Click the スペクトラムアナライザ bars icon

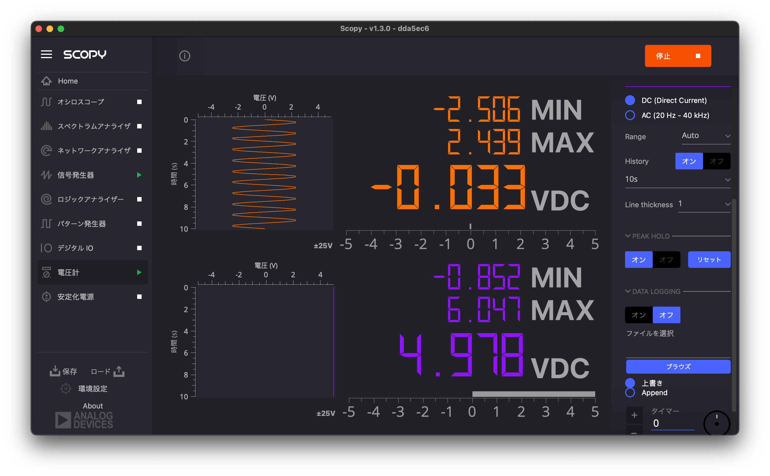[x=46, y=126]
